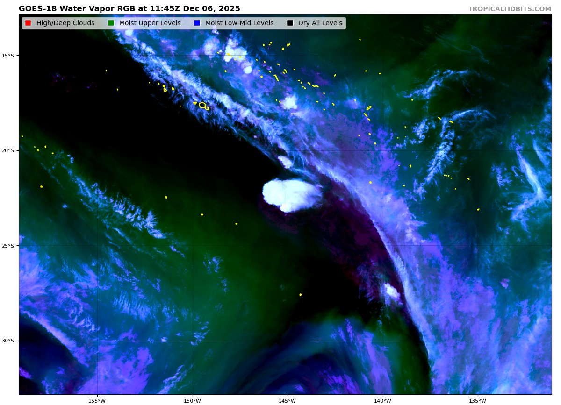Select the 'Moist Upper Levels' legend label

tap(150, 23)
